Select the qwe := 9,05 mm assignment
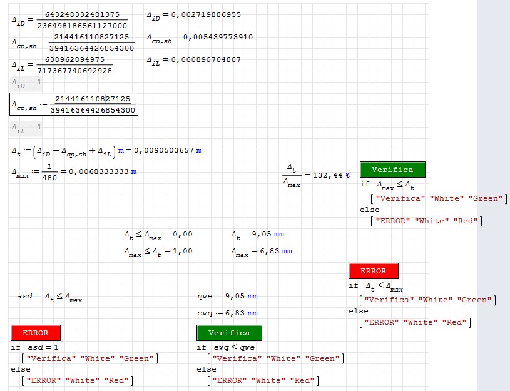The image size is (510, 391). pos(227,297)
